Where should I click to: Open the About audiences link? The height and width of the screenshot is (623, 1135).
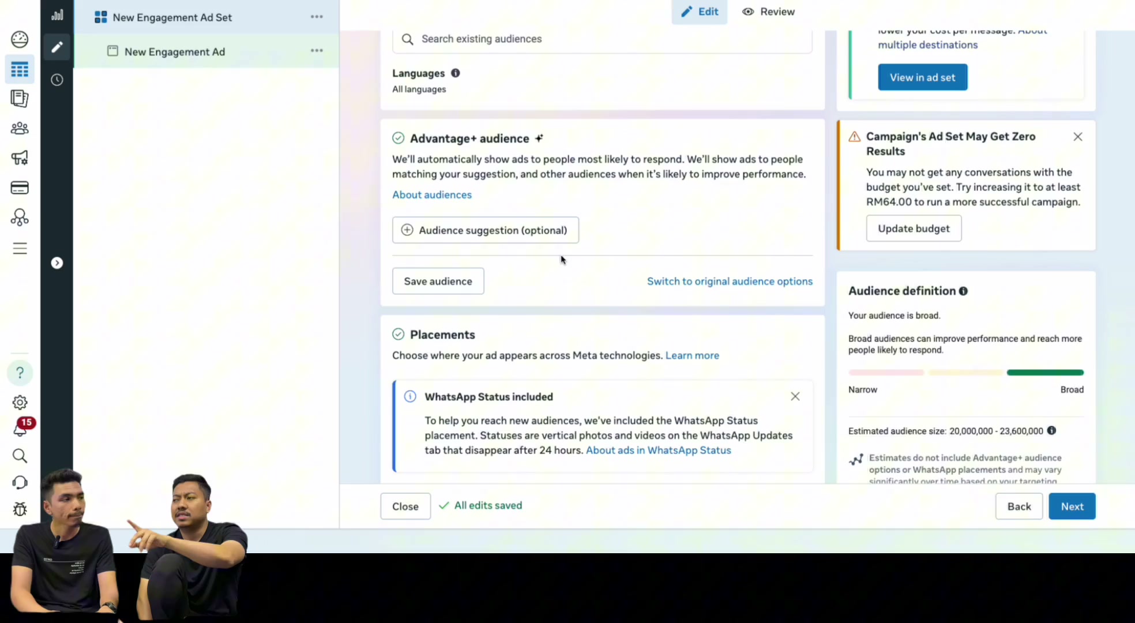pyautogui.click(x=432, y=195)
